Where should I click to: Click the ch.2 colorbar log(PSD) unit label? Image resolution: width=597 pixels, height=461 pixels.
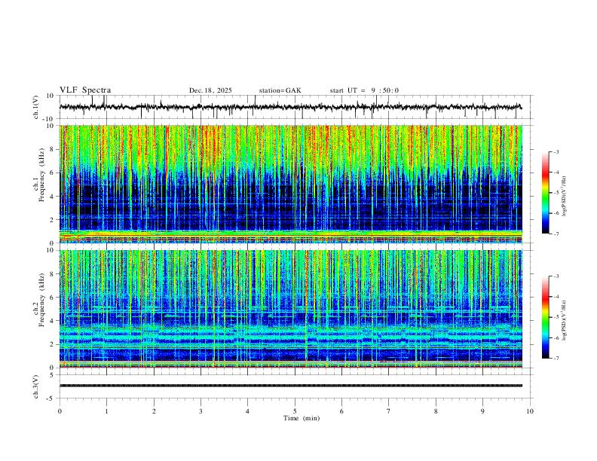tap(565, 320)
